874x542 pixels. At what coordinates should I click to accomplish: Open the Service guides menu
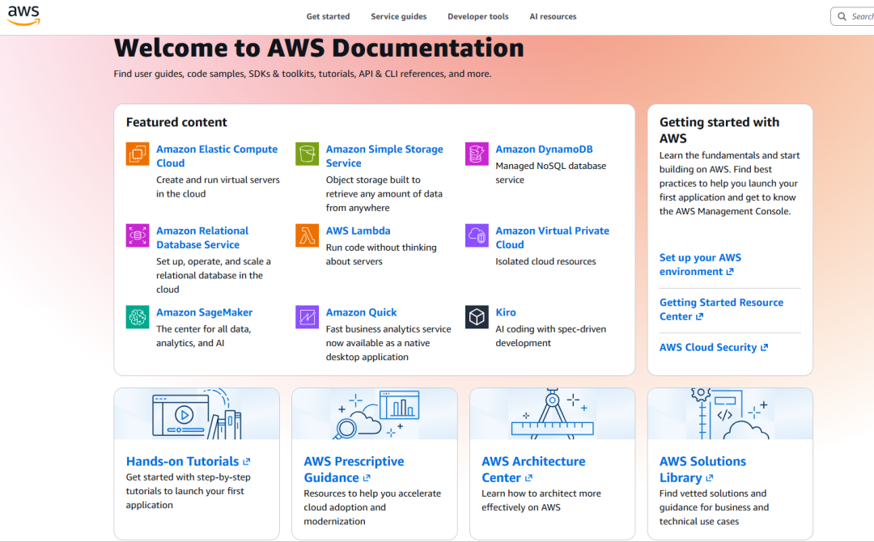click(398, 17)
